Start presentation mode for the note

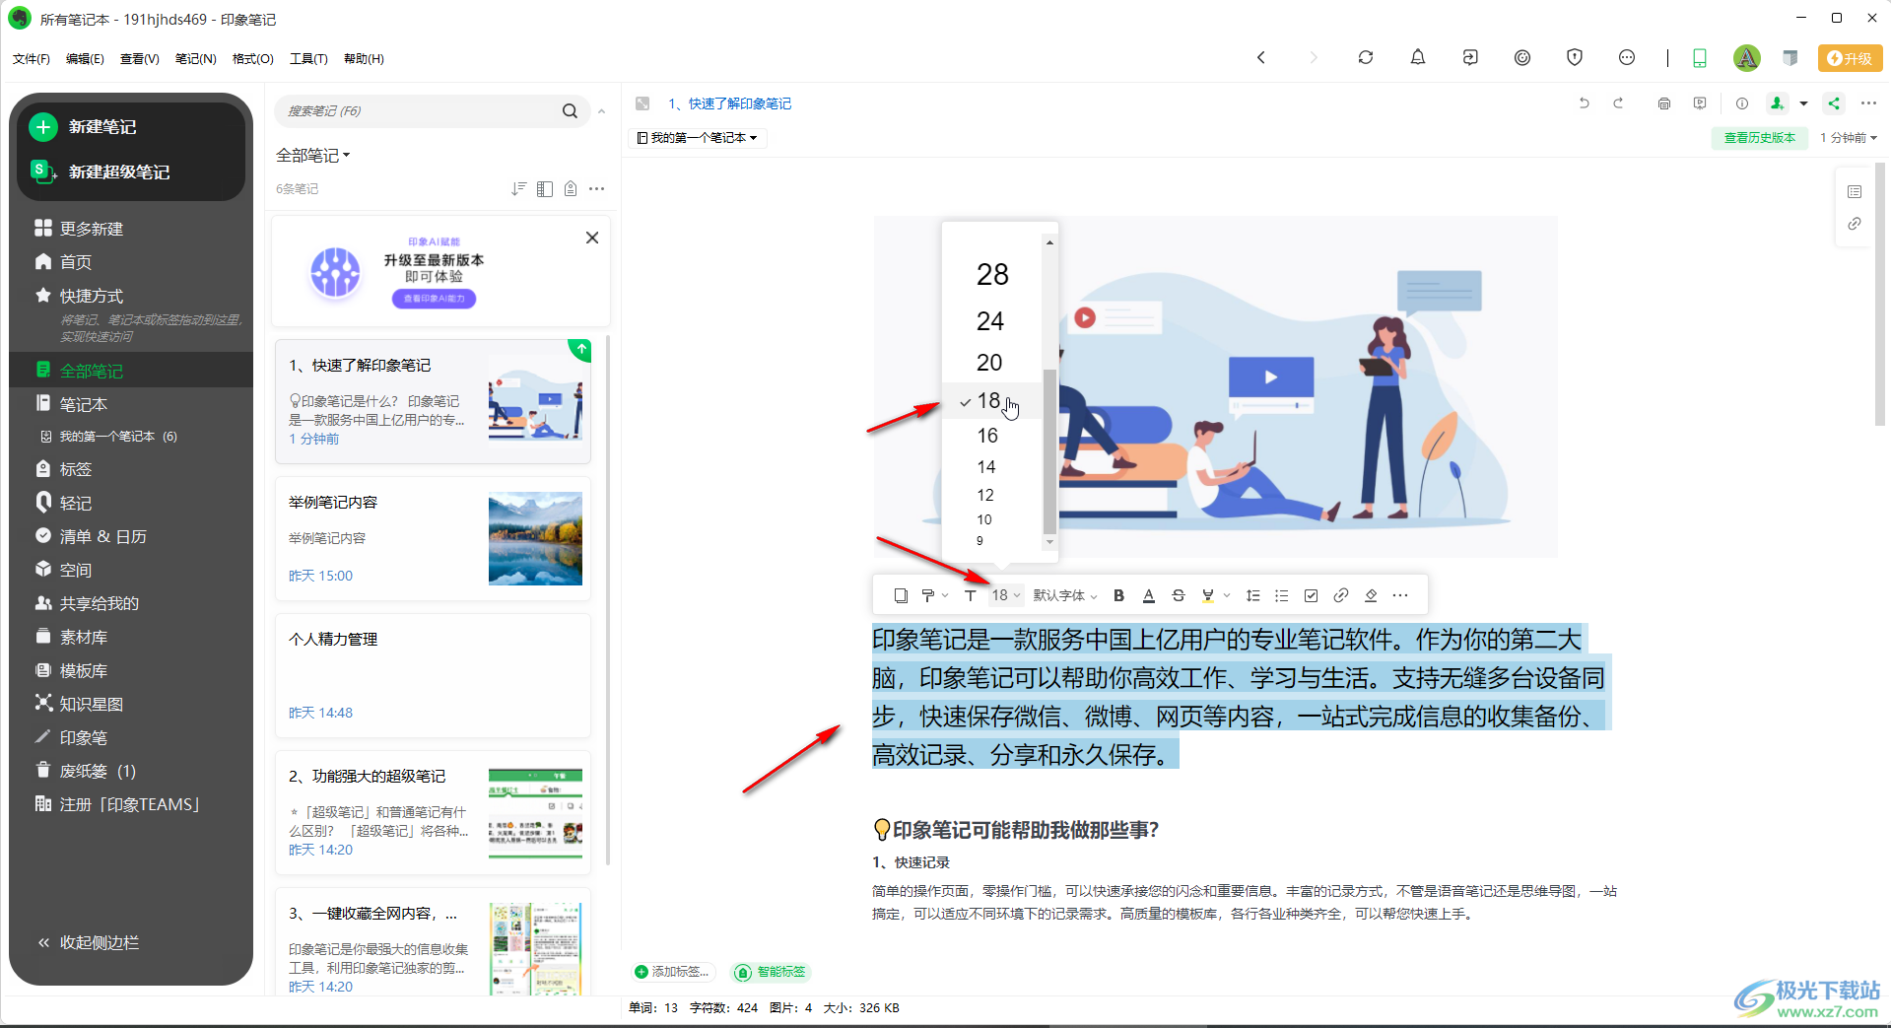pyautogui.click(x=1700, y=103)
